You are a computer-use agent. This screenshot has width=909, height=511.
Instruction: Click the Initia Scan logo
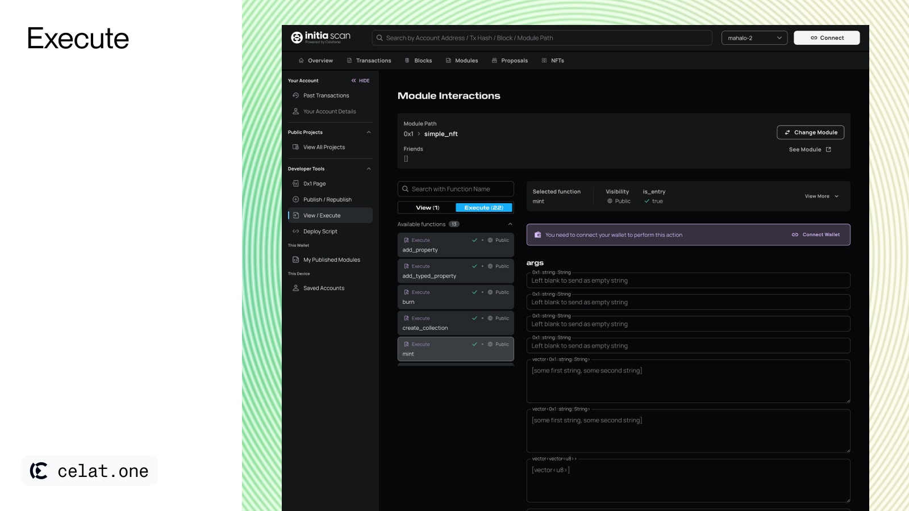coord(320,37)
